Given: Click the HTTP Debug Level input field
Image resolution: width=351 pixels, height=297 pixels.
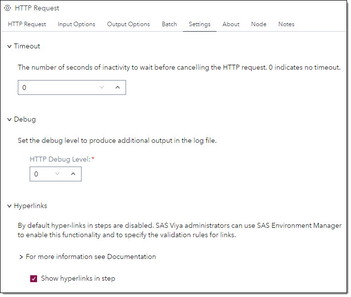Looking at the screenshot, I should point(42,174).
